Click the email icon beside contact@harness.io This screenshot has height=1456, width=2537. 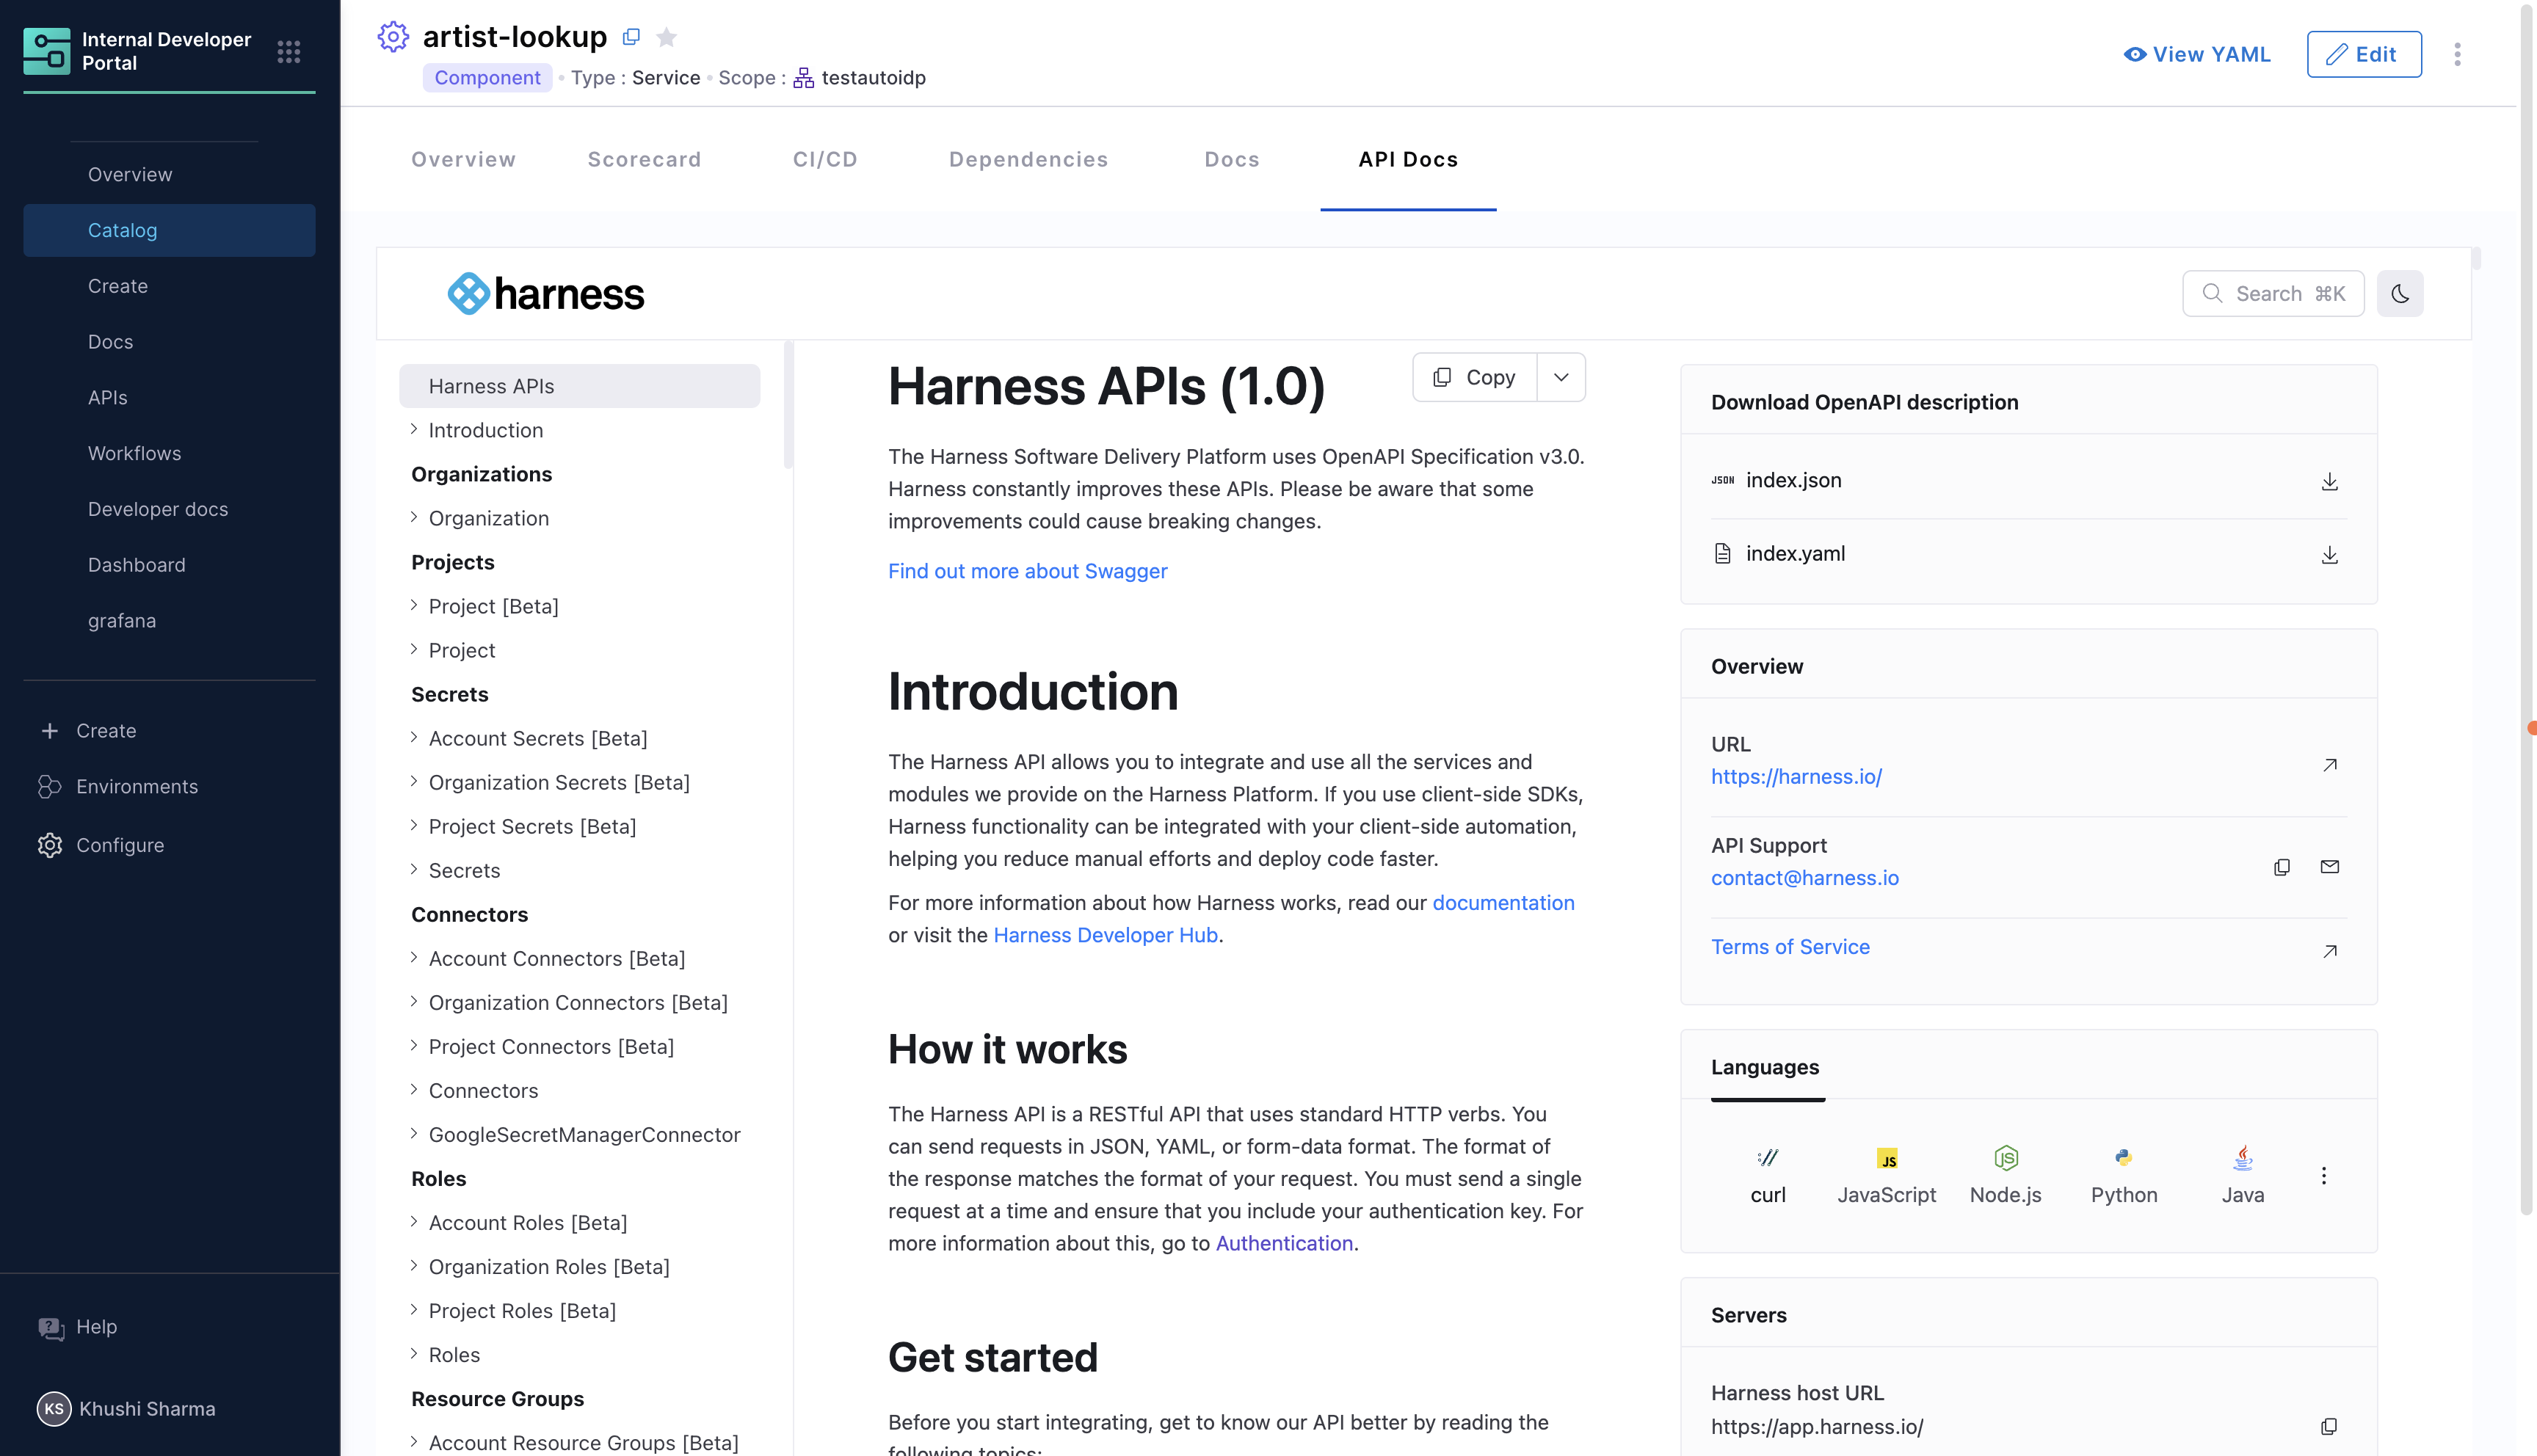(x=2329, y=866)
